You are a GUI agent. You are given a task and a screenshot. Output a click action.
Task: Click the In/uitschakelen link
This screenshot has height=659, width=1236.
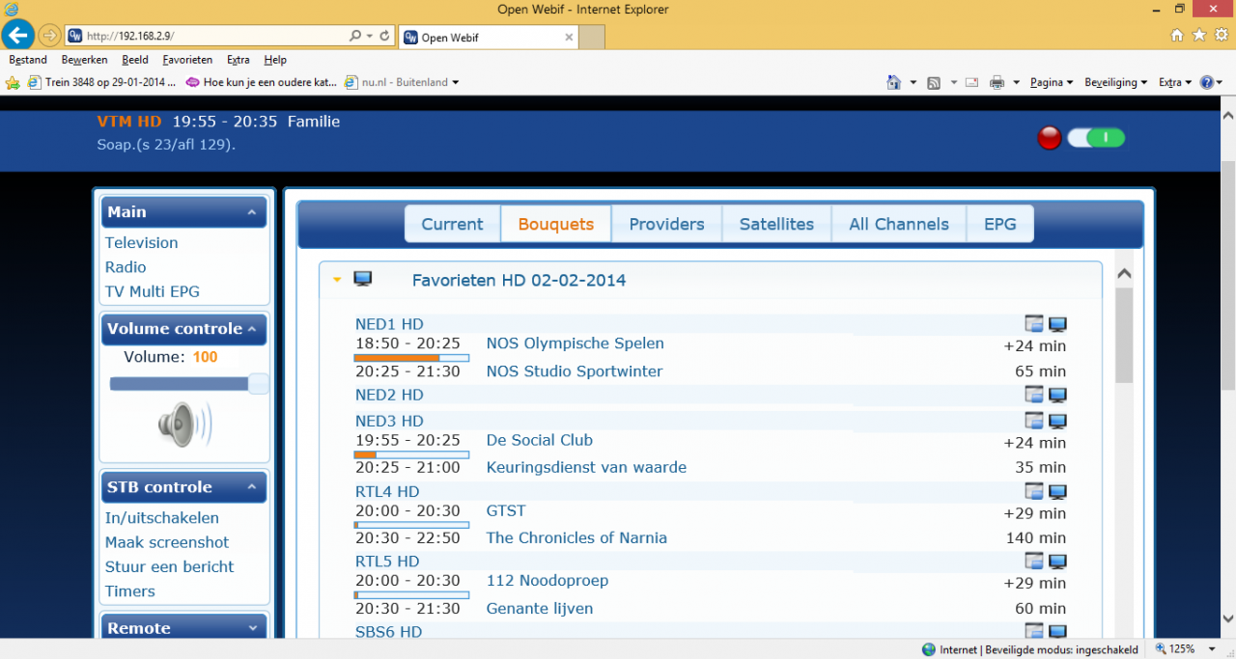(x=162, y=517)
